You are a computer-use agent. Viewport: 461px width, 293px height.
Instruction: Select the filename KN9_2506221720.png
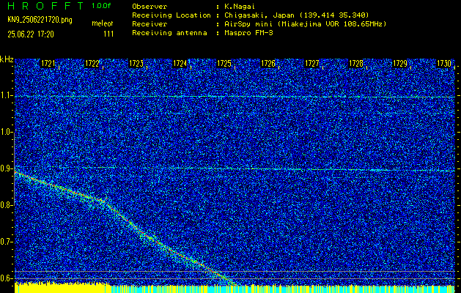click(x=40, y=21)
